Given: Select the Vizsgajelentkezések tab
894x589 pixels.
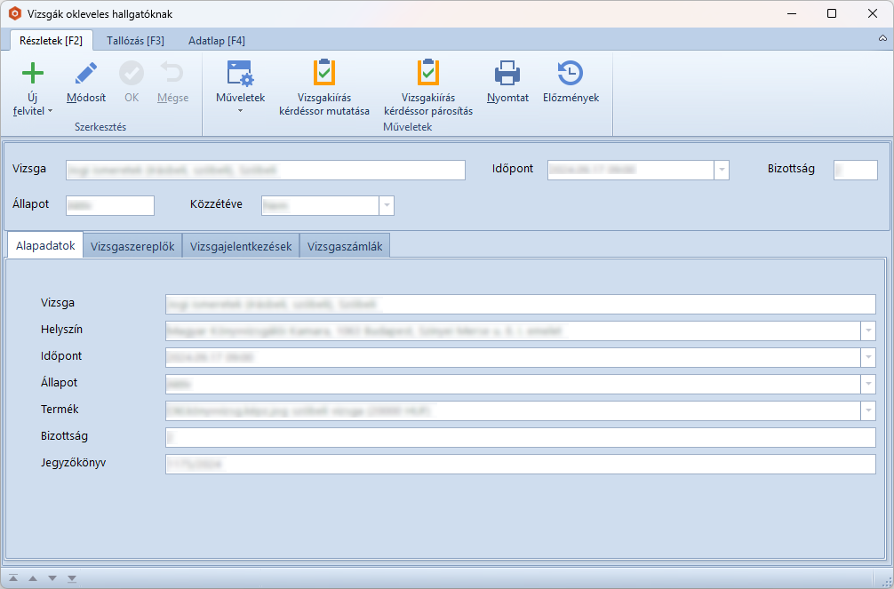Looking at the screenshot, I should 241,247.
